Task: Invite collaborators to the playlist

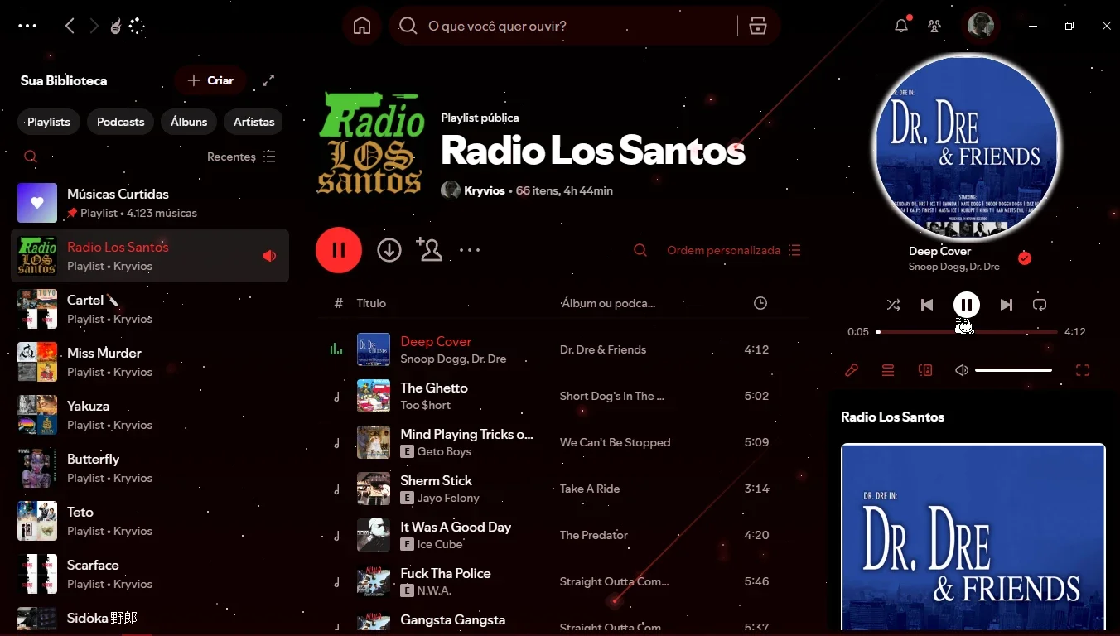Action: click(429, 249)
